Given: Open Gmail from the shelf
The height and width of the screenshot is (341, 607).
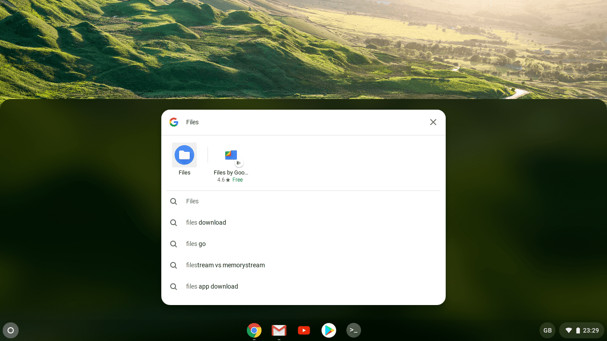Looking at the screenshot, I should click(279, 330).
